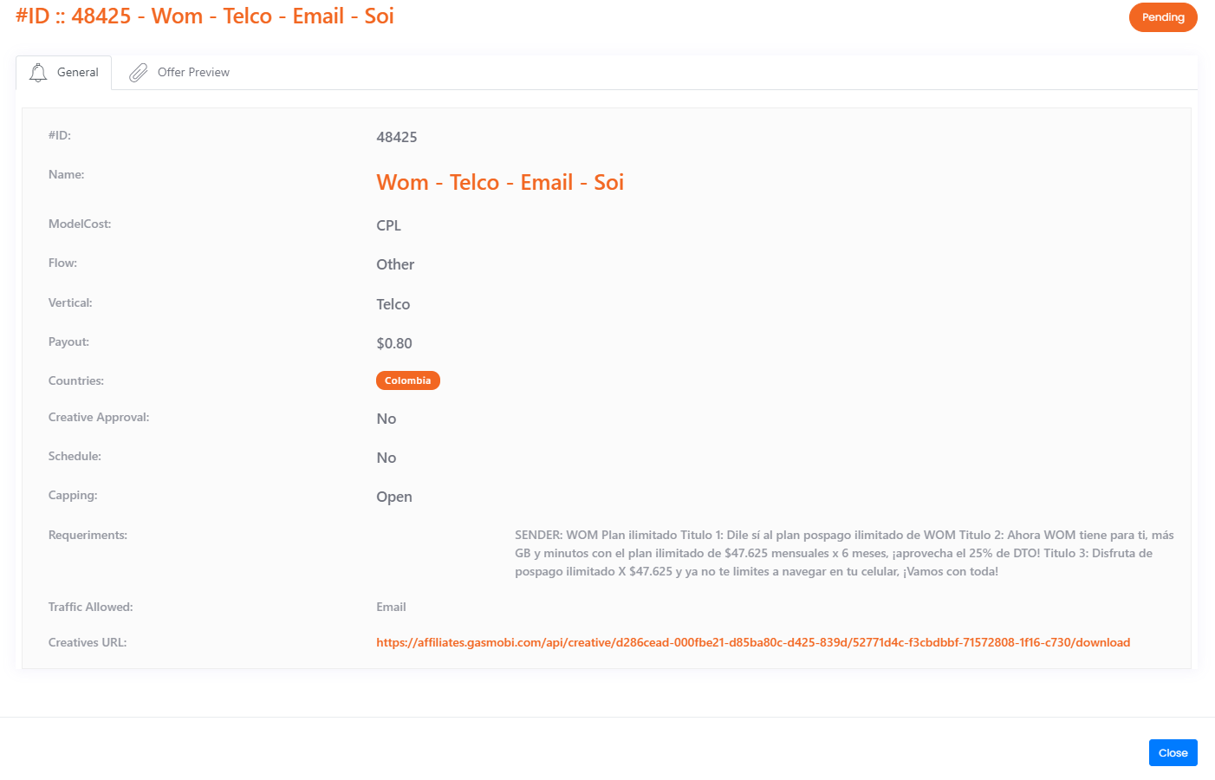
Task: Click the Payout value $0.80
Action: [x=394, y=343]
